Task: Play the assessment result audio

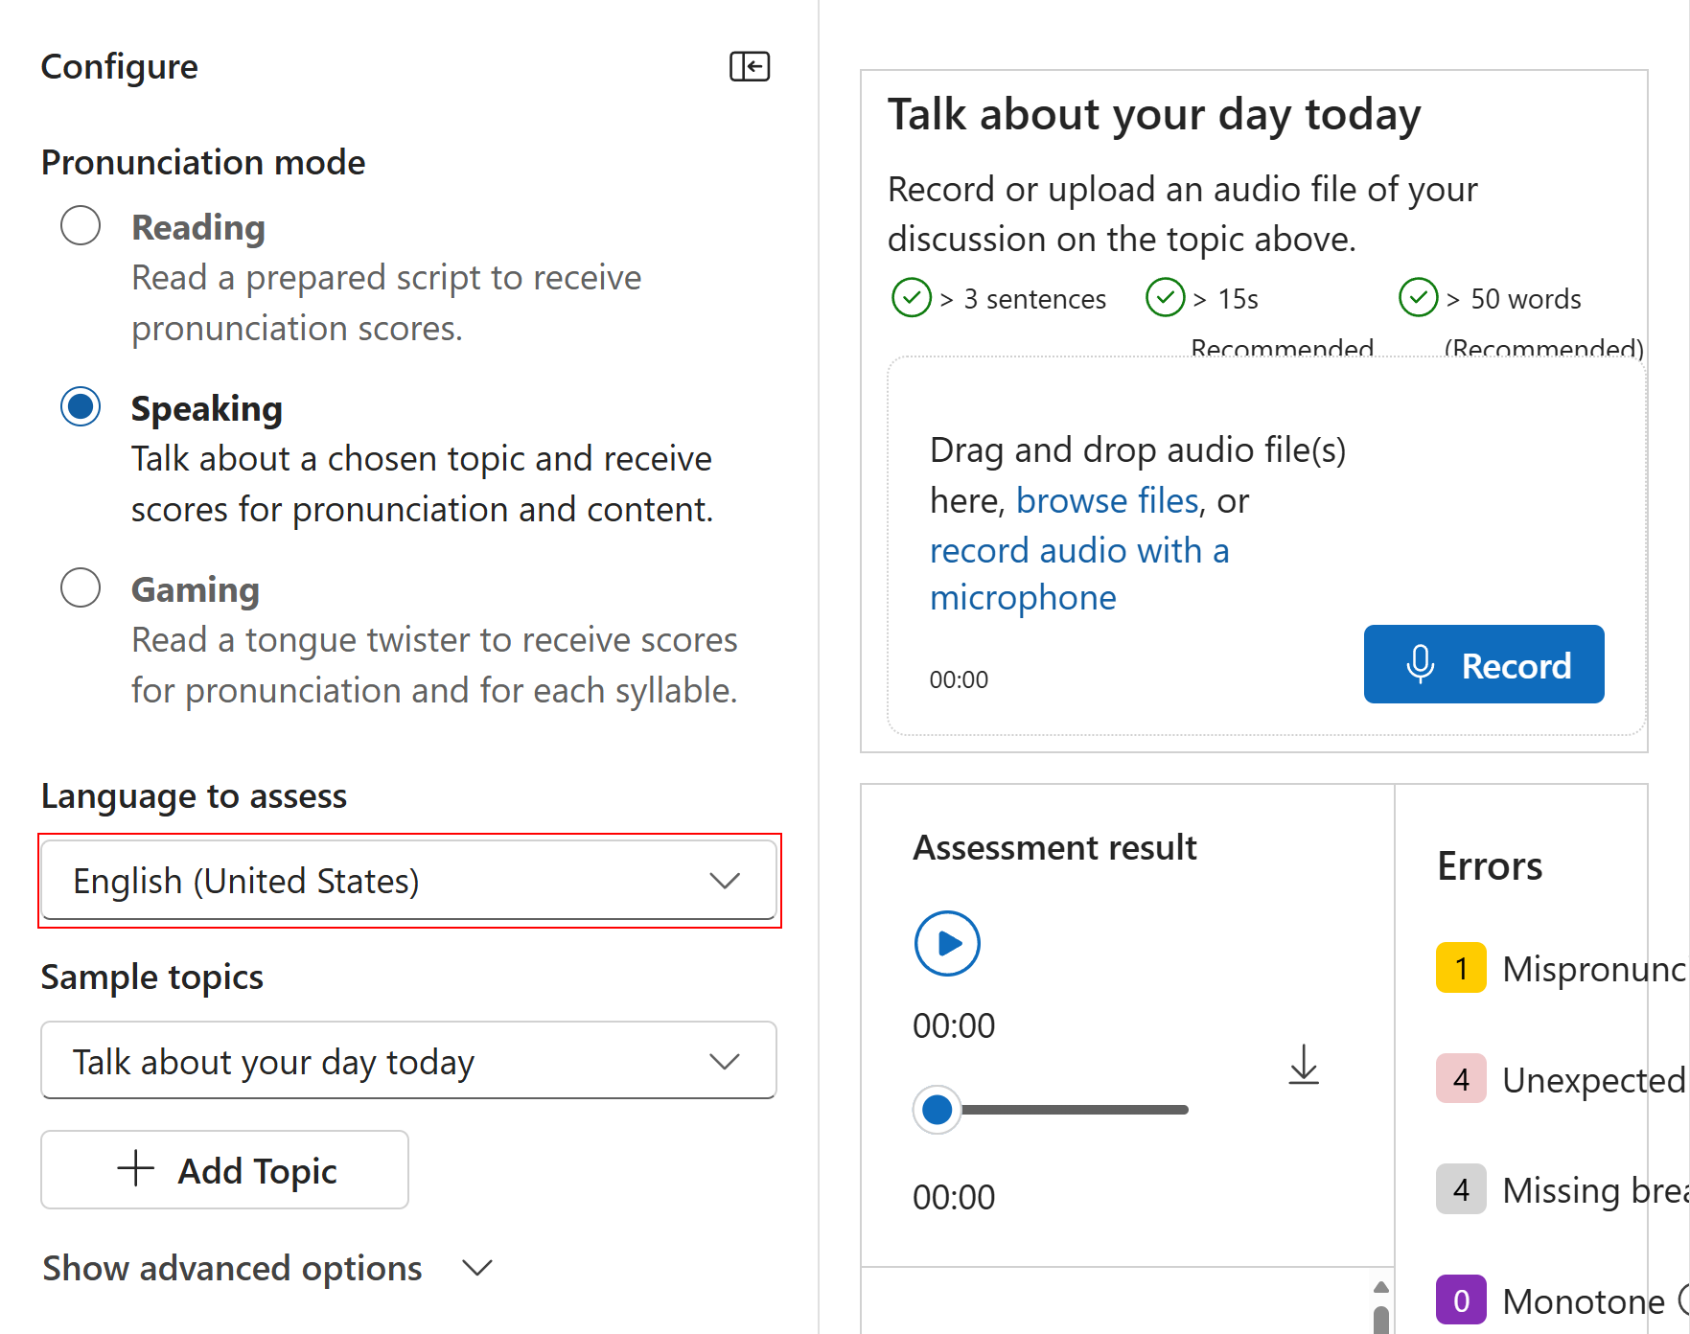Action: pyautogui.click(x=946, y=942)
